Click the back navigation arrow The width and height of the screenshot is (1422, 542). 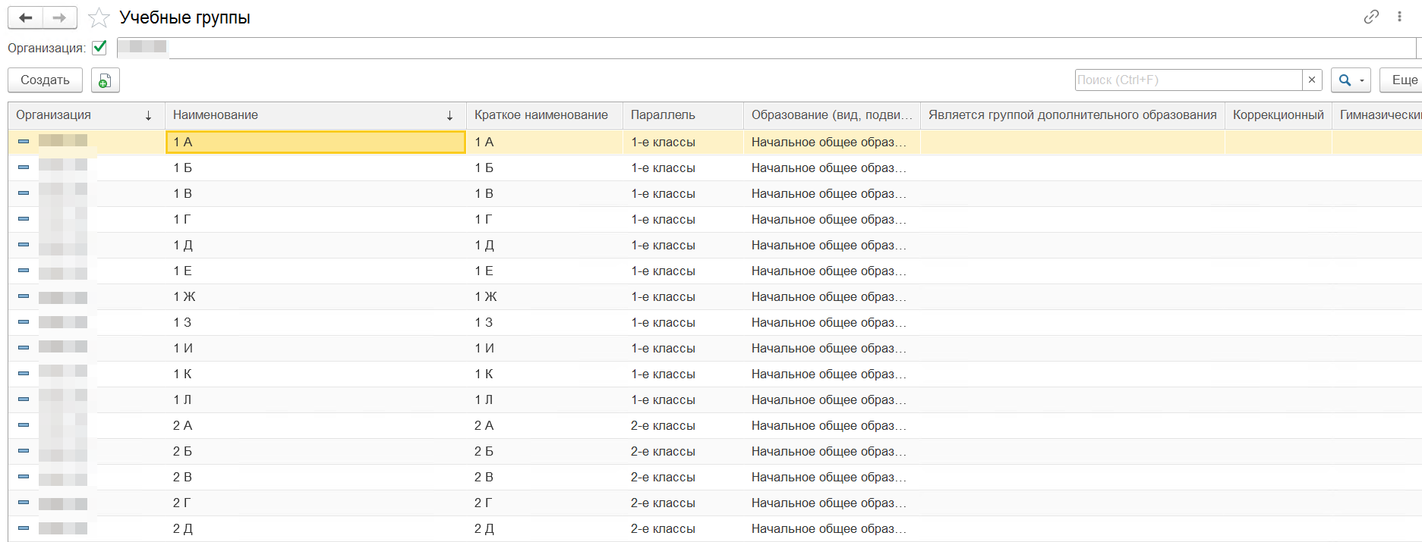click(x=25, y=17)
